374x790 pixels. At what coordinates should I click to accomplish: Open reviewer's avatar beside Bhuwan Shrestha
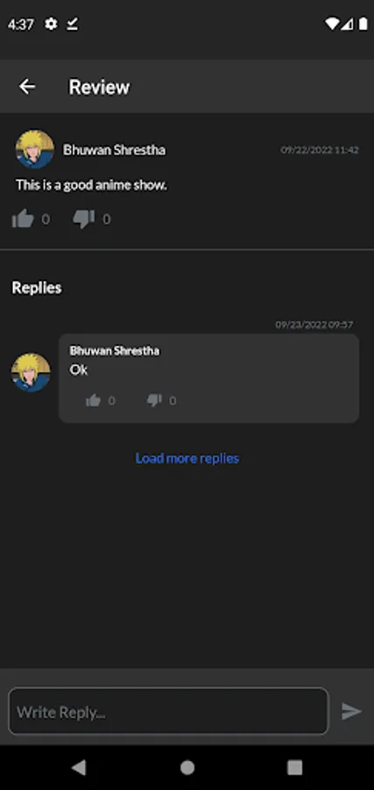(x=35, y=149)
